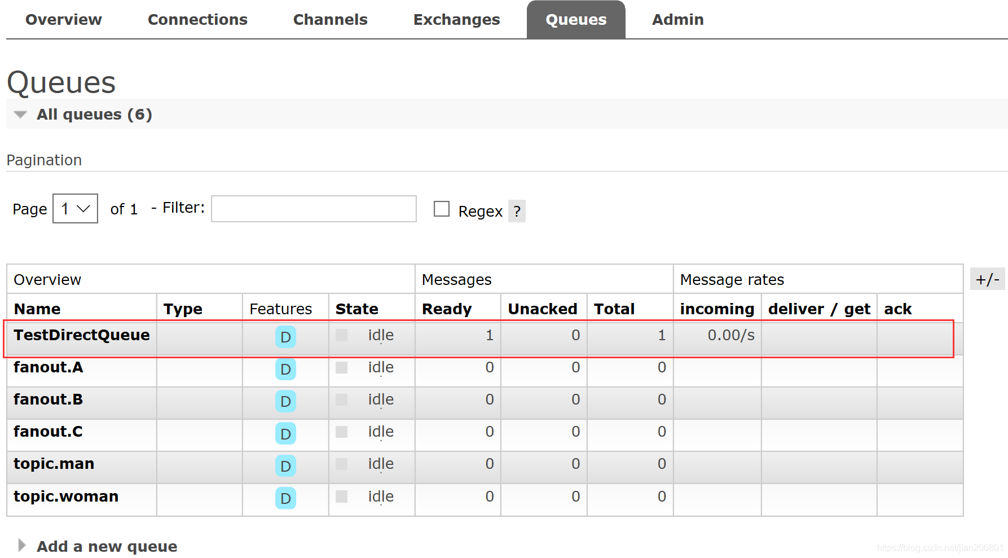1008x558 pixels.
Task: Click the 0.00/s incoming rate value
Action: coord(731,335)
